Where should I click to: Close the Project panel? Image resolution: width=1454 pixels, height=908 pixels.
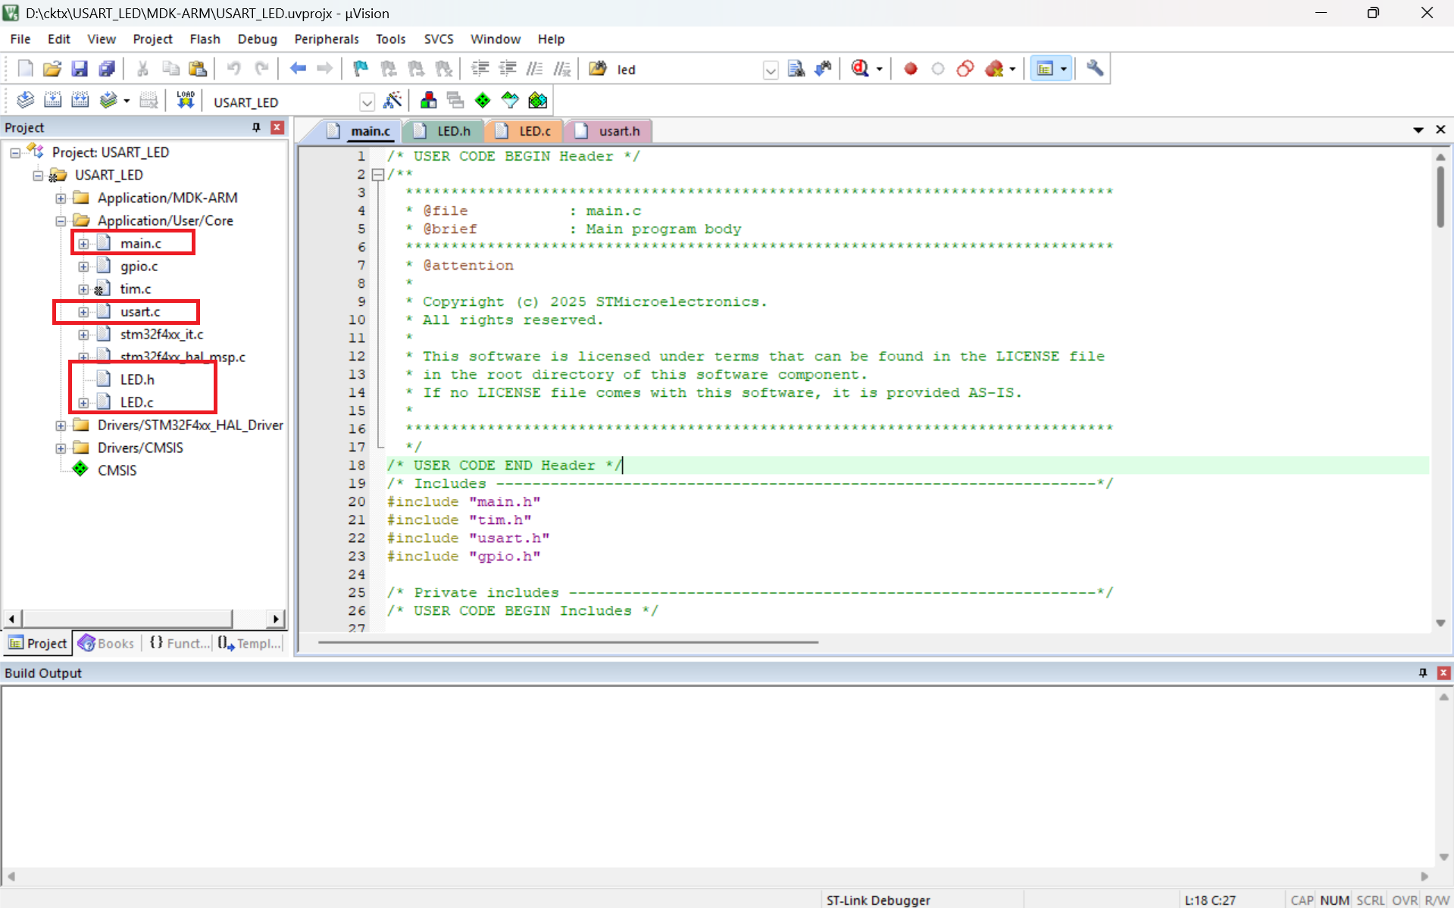pyautogui.click(x=277, y=127)
